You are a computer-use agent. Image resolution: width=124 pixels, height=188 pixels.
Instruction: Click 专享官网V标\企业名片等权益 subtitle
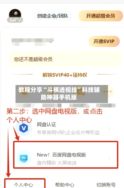click(x=68, y=132)
